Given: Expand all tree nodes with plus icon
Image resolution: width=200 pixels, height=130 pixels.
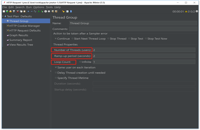Looking at the screenshot, I should tap(28, 11).
